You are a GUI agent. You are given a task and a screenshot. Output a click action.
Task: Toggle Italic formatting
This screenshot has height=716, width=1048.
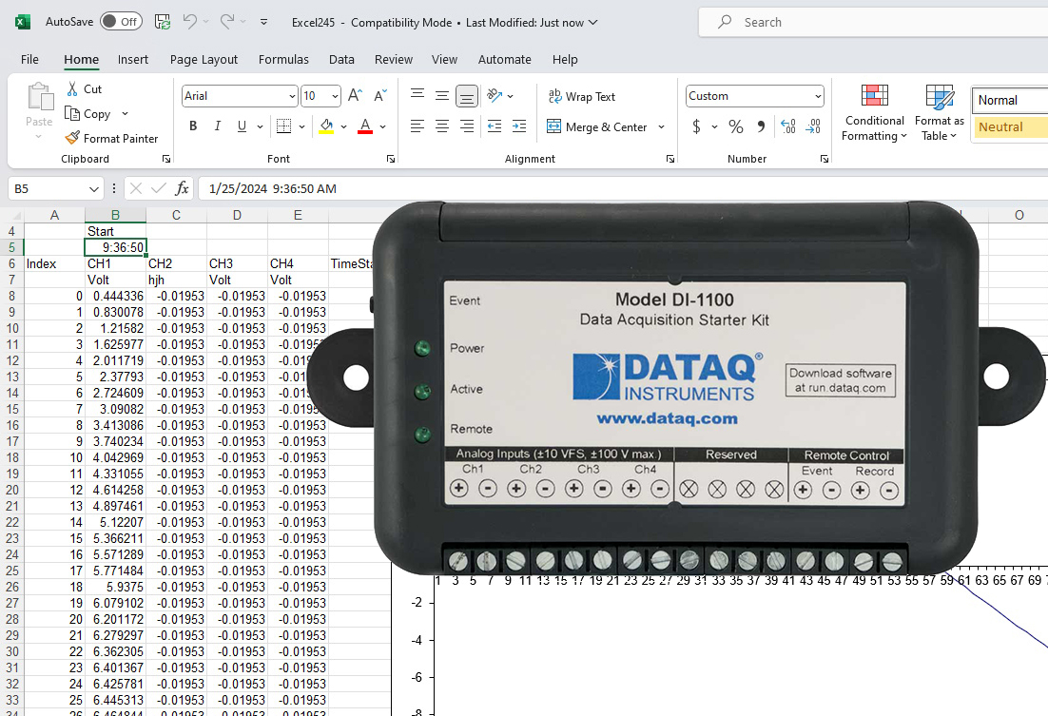[x=217, y=126]
